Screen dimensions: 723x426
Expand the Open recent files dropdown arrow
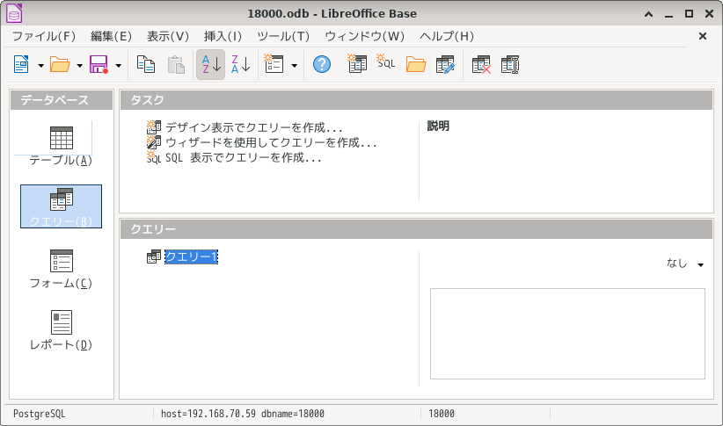79,65
